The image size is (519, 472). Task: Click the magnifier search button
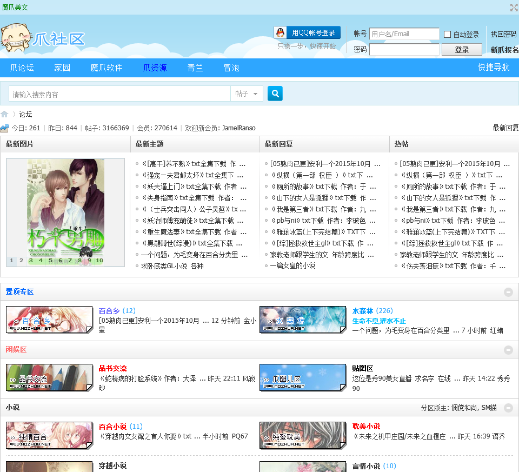click(x=275, y=94)
